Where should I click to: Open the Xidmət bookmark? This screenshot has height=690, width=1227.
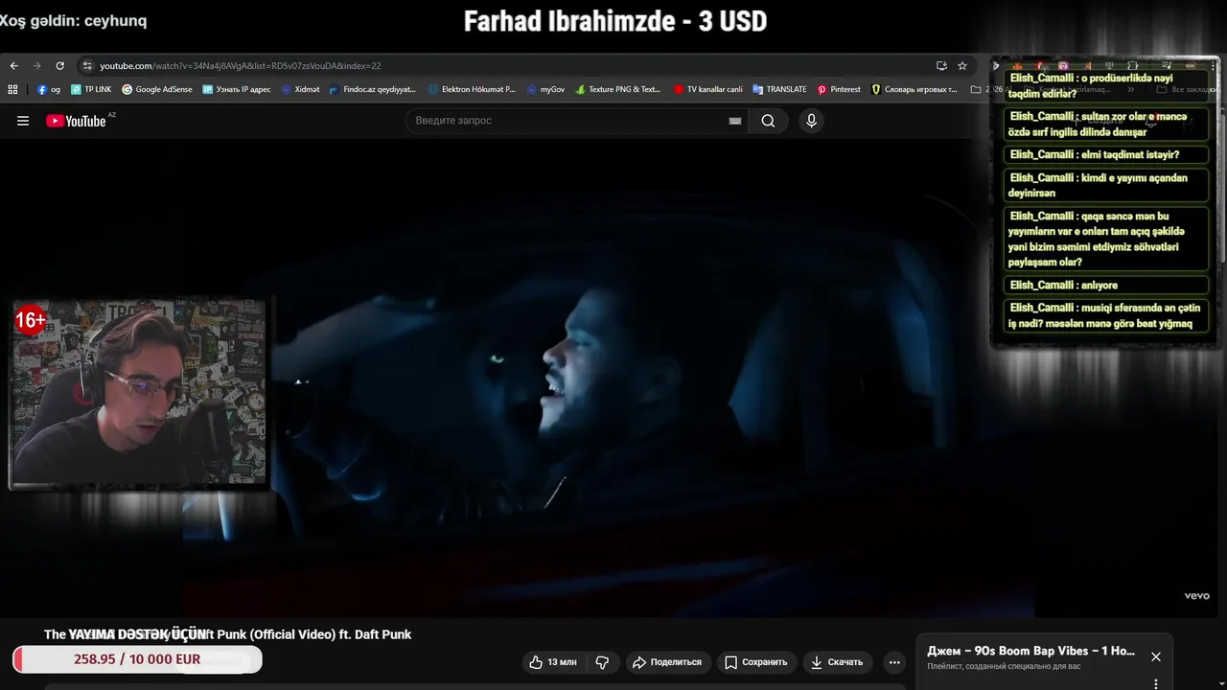point(301,89)
